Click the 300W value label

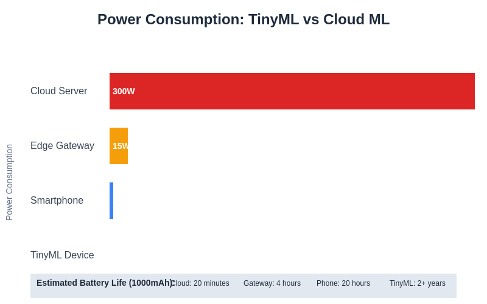coord(124,91)
